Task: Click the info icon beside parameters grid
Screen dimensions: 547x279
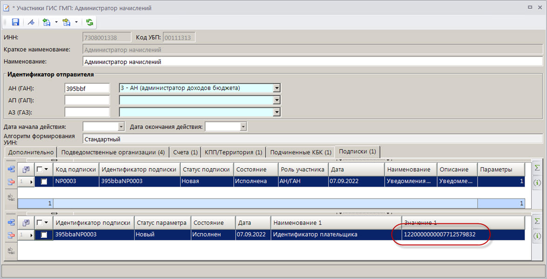Action: click(537, 236)
